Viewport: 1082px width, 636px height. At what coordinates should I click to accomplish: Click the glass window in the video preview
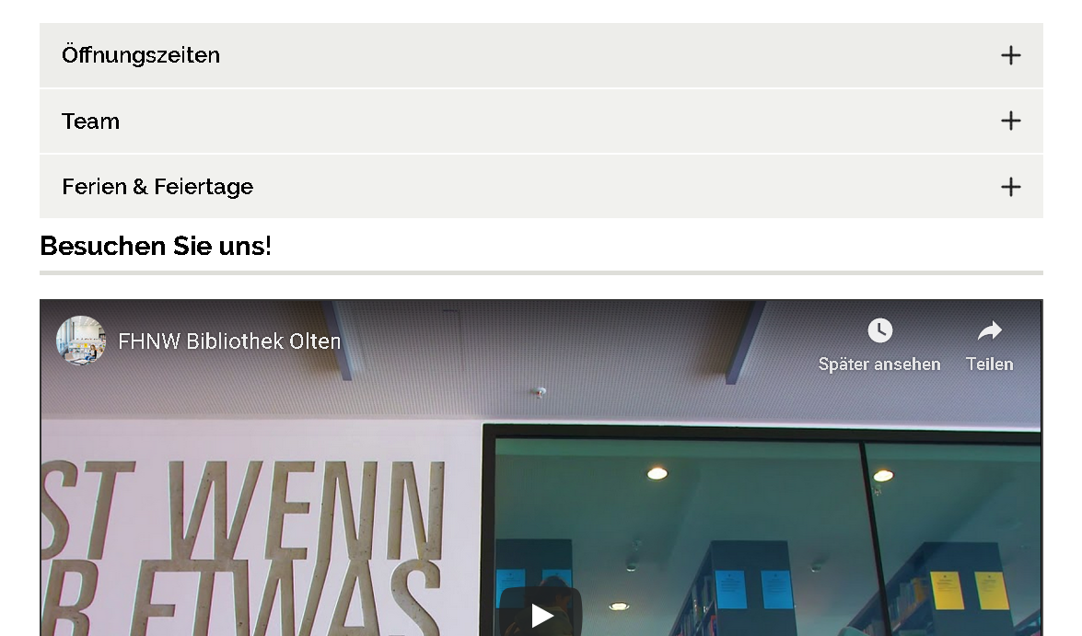(x=762, y=531)
